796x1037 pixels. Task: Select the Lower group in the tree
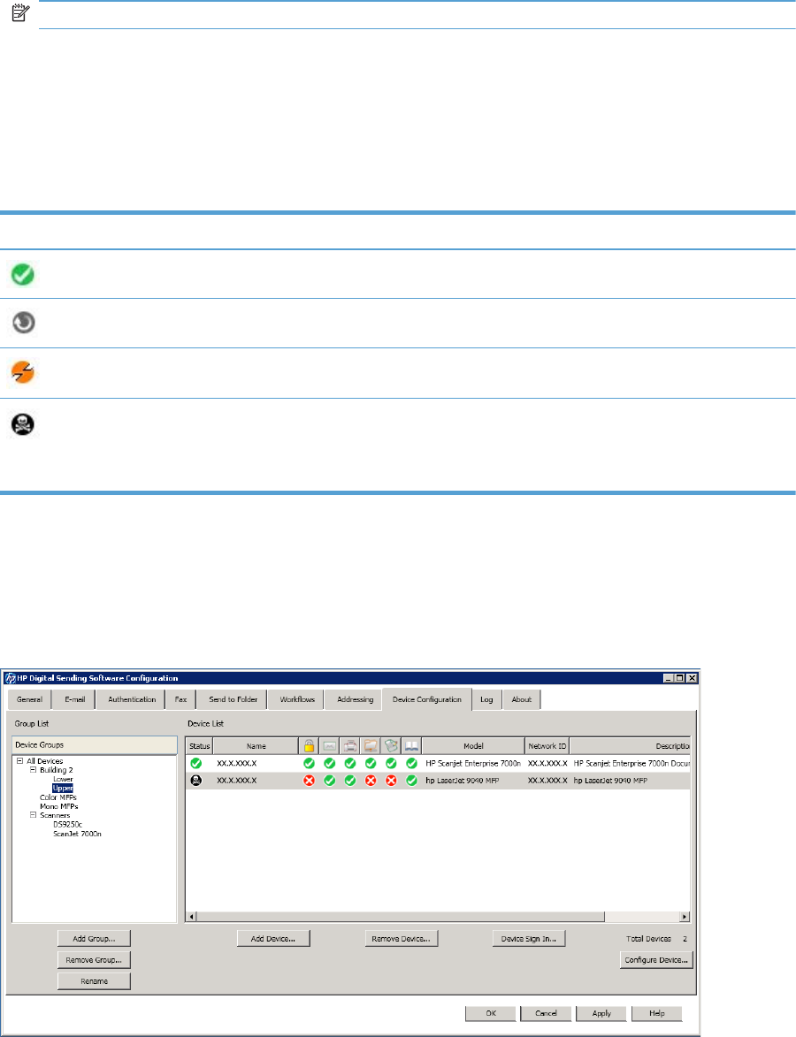(63, 779)
